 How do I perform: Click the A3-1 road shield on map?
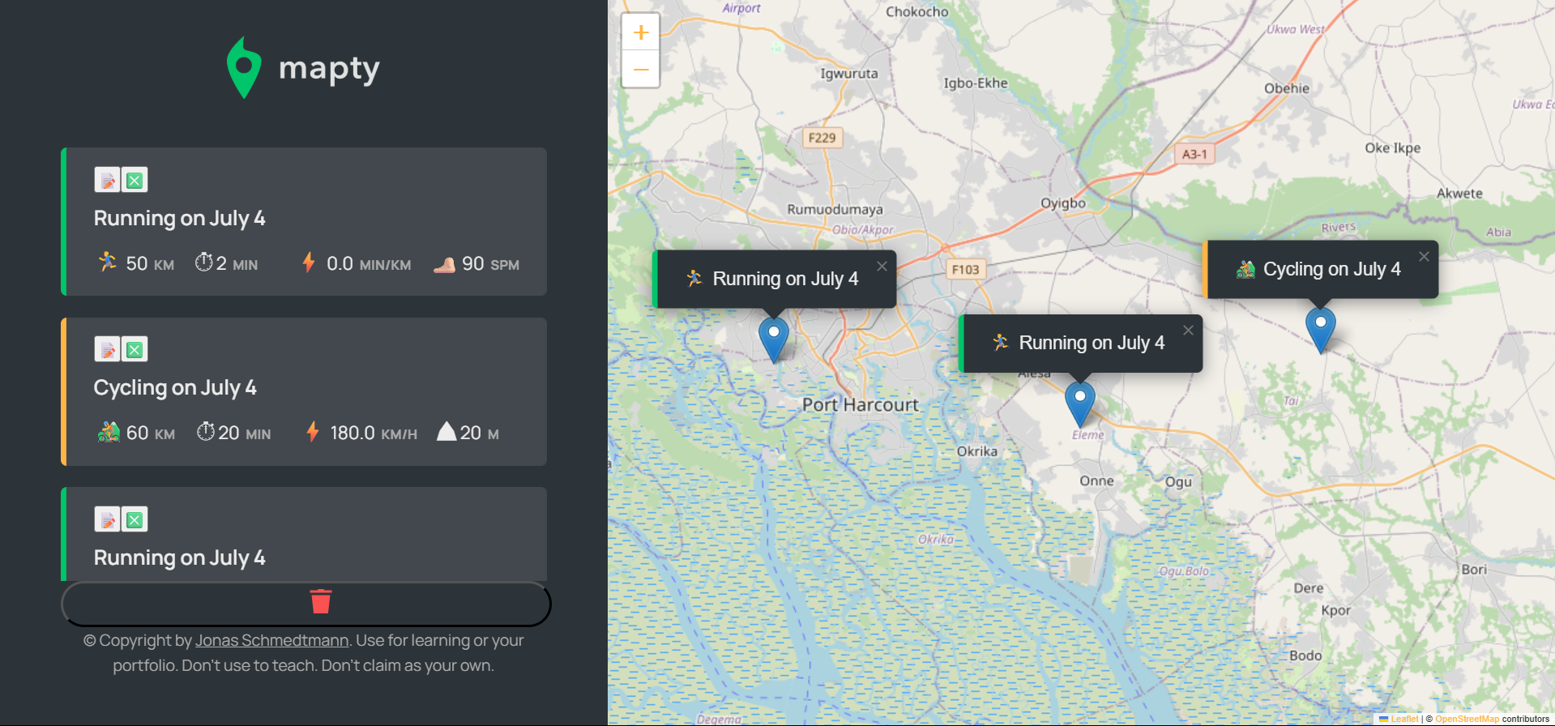(1194, 154)
